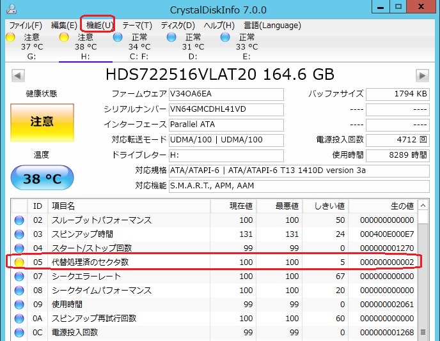Image resolution: width=440 pixels, height=341 pixels.
Task: Click raw value 000000001270
Action: [387, 248]
